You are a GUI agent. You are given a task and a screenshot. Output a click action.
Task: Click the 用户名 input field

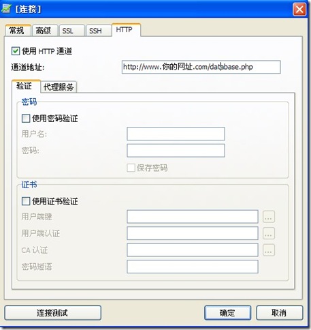coord(176,134)
